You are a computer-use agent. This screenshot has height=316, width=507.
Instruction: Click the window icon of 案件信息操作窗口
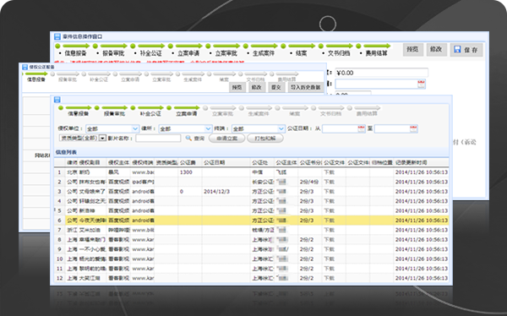coord(57,36)
